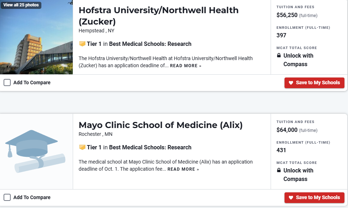Open Hofstra campus photo thumbnail

click(x=36, y=43)
